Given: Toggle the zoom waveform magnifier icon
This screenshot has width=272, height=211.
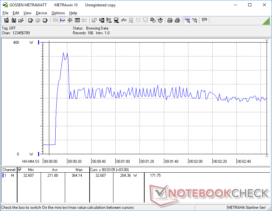Looking at the screenshot, I should (x=187, y=20).
